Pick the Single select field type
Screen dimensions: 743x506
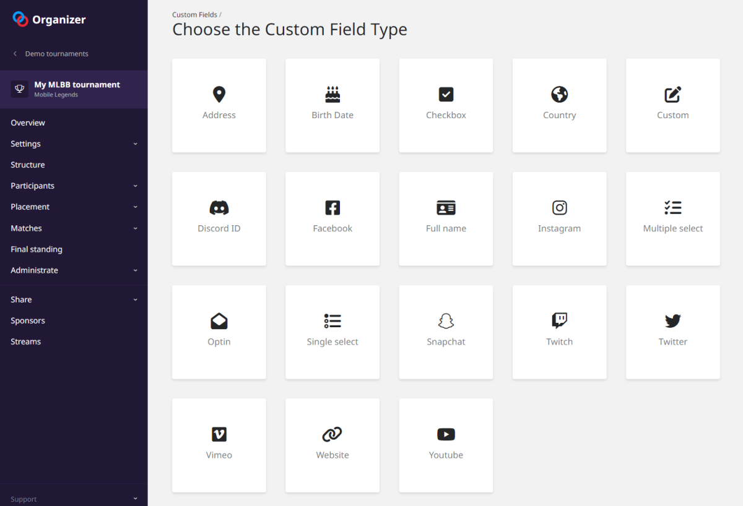click(332, 332)
